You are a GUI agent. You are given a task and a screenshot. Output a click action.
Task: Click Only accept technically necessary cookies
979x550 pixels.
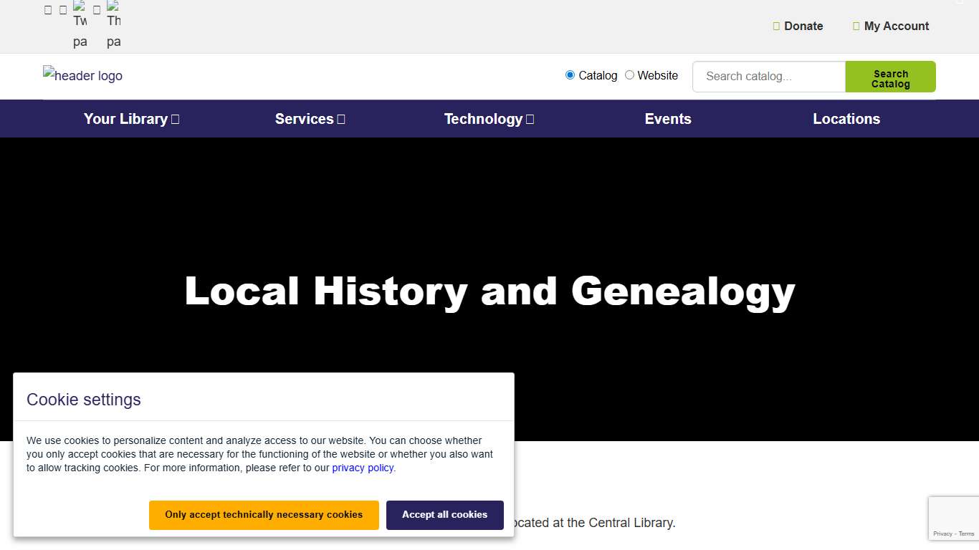[264, 515]
